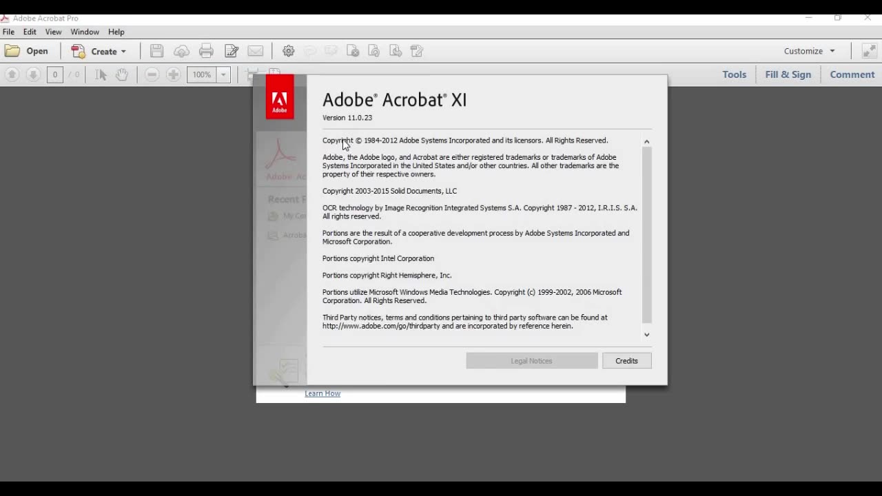Open the Help menu
This screenshot has width=882, height=496.
click(x=116, y=32)
